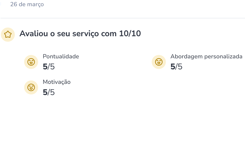Click the smiley icon next to Pontualidade
This screenshot has width=245, height=161.
[31, 62]
